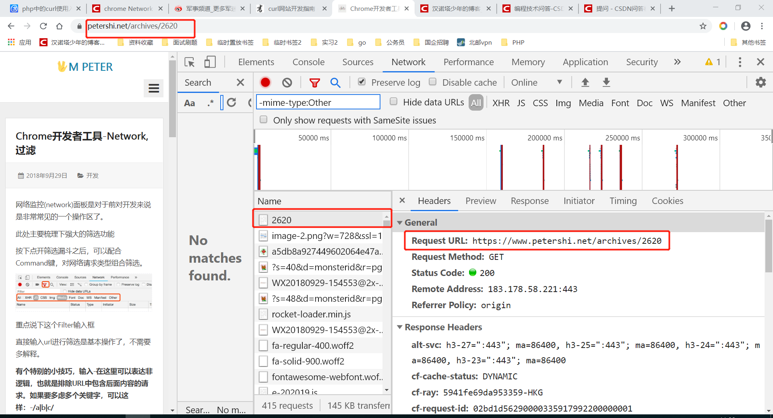Collapse the General section
The image size is (773, 418).
[400, 222]
